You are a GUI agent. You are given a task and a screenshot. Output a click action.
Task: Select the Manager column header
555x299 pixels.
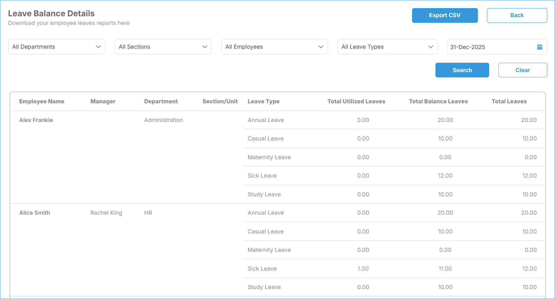pos(103,101)
